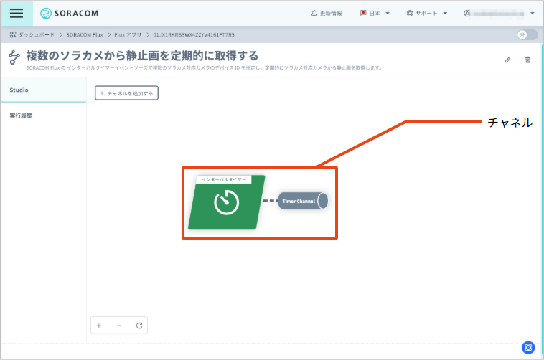The height and width of the screenshot is (360, 544).
Task: Click the チャネルを追加する button
Action: click(x=126, y=93)
